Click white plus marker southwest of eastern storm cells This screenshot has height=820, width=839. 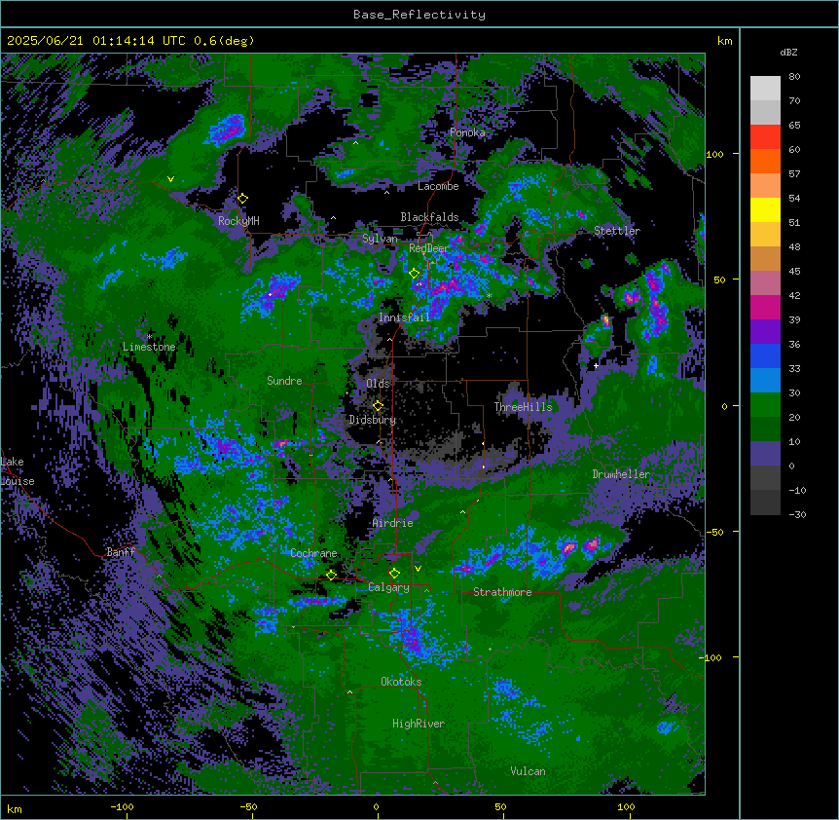tap(596, 365)
